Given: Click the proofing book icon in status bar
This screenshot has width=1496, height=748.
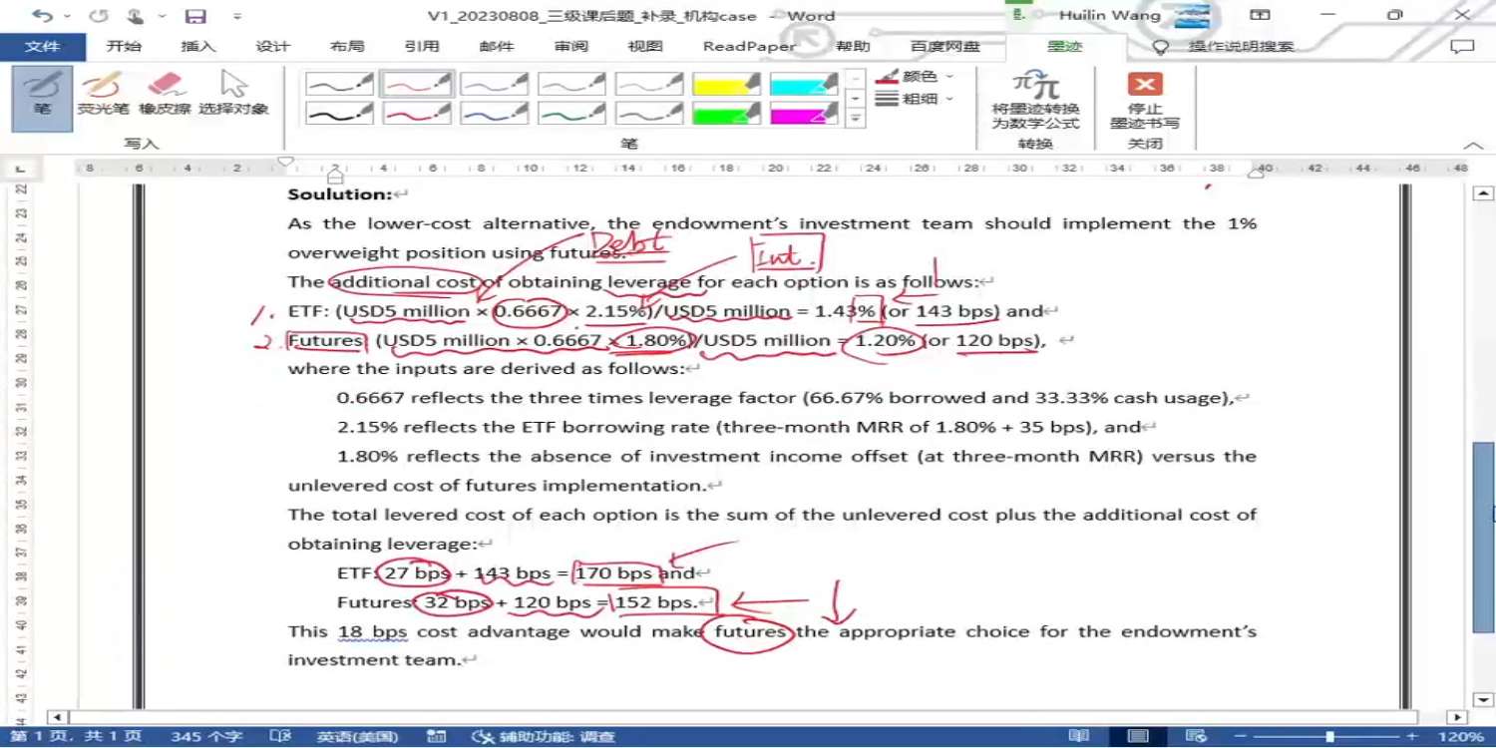Looking at the screenshot, I should tap(280, 737).
